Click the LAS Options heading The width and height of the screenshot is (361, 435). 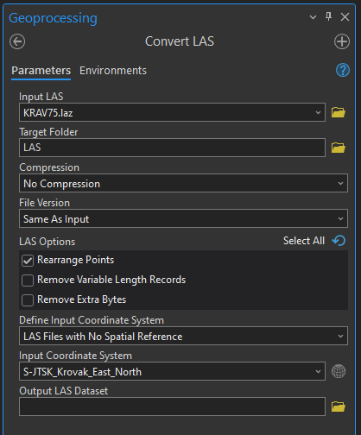click(x=47, y=242)
